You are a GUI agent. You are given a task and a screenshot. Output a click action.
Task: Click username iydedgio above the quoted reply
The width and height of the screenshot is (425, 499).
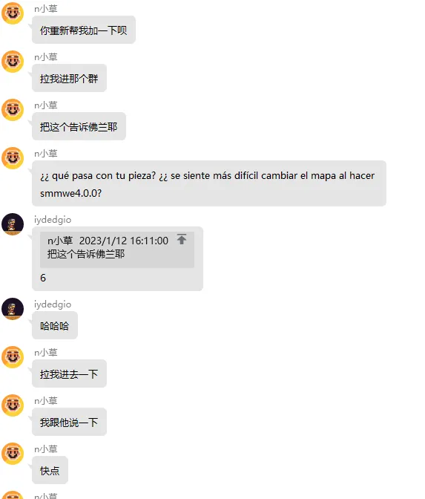coord(53,220)
